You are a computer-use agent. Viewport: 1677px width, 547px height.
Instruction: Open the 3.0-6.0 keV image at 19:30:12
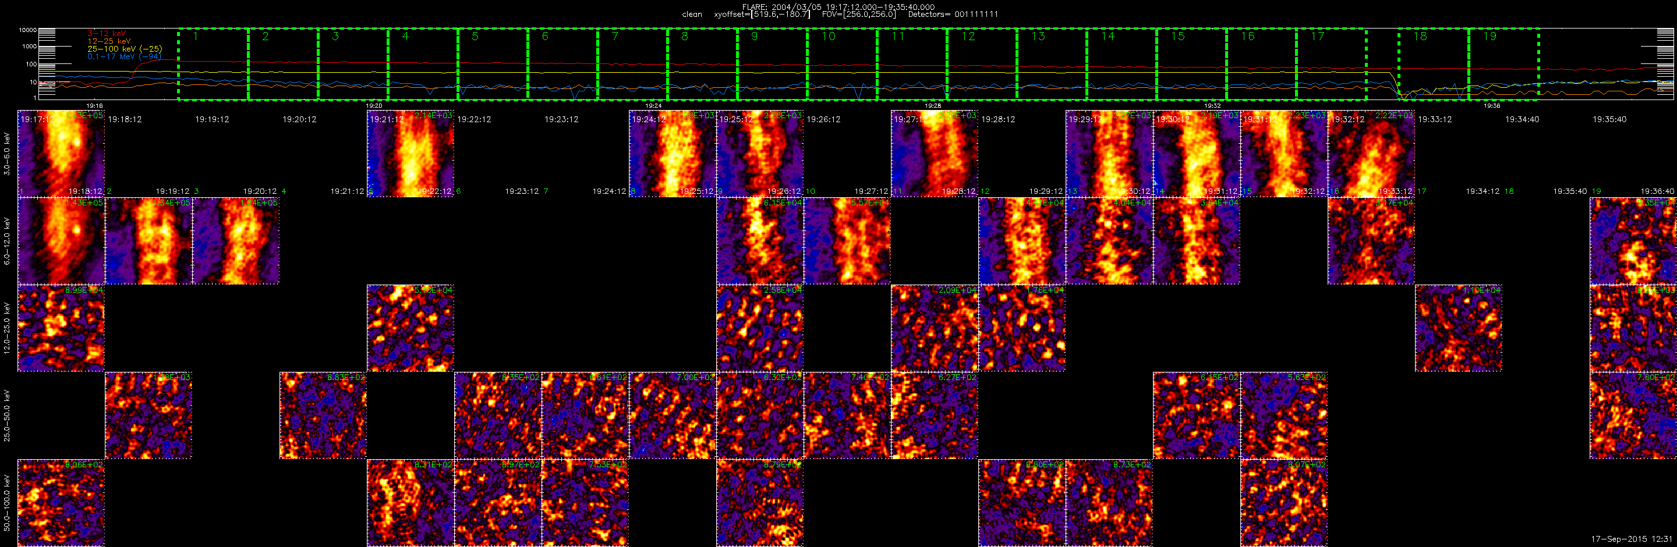tap(1197, 154)
